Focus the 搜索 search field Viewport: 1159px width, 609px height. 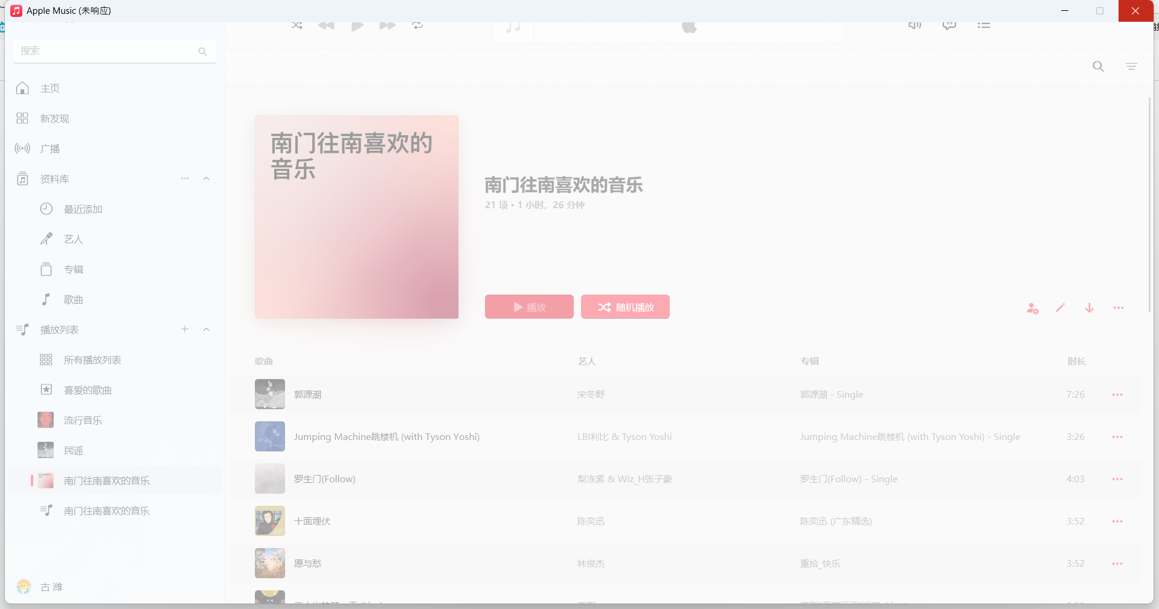tap(115, 51)
